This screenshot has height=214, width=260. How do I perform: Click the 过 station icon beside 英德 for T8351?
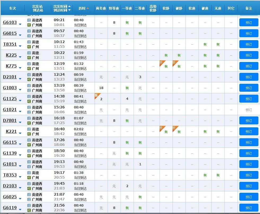click(29, 42)
